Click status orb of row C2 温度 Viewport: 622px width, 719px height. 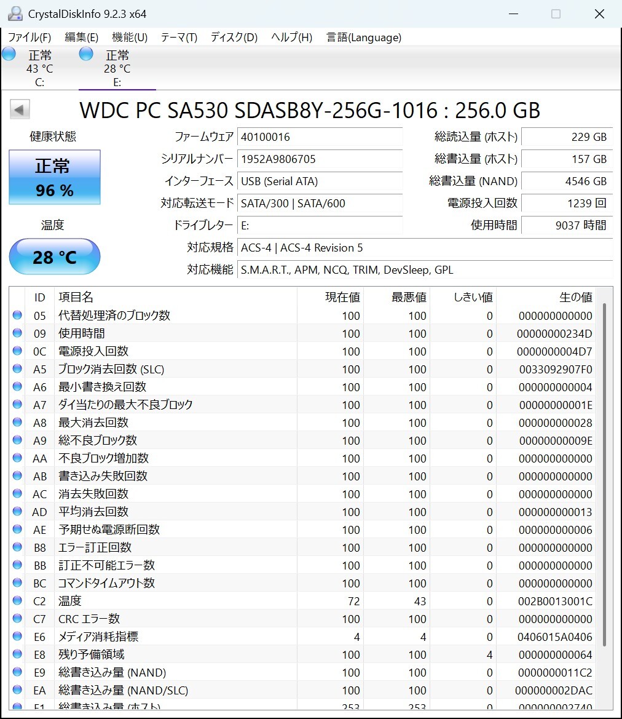pyautogui.click(x=17, y=600)
